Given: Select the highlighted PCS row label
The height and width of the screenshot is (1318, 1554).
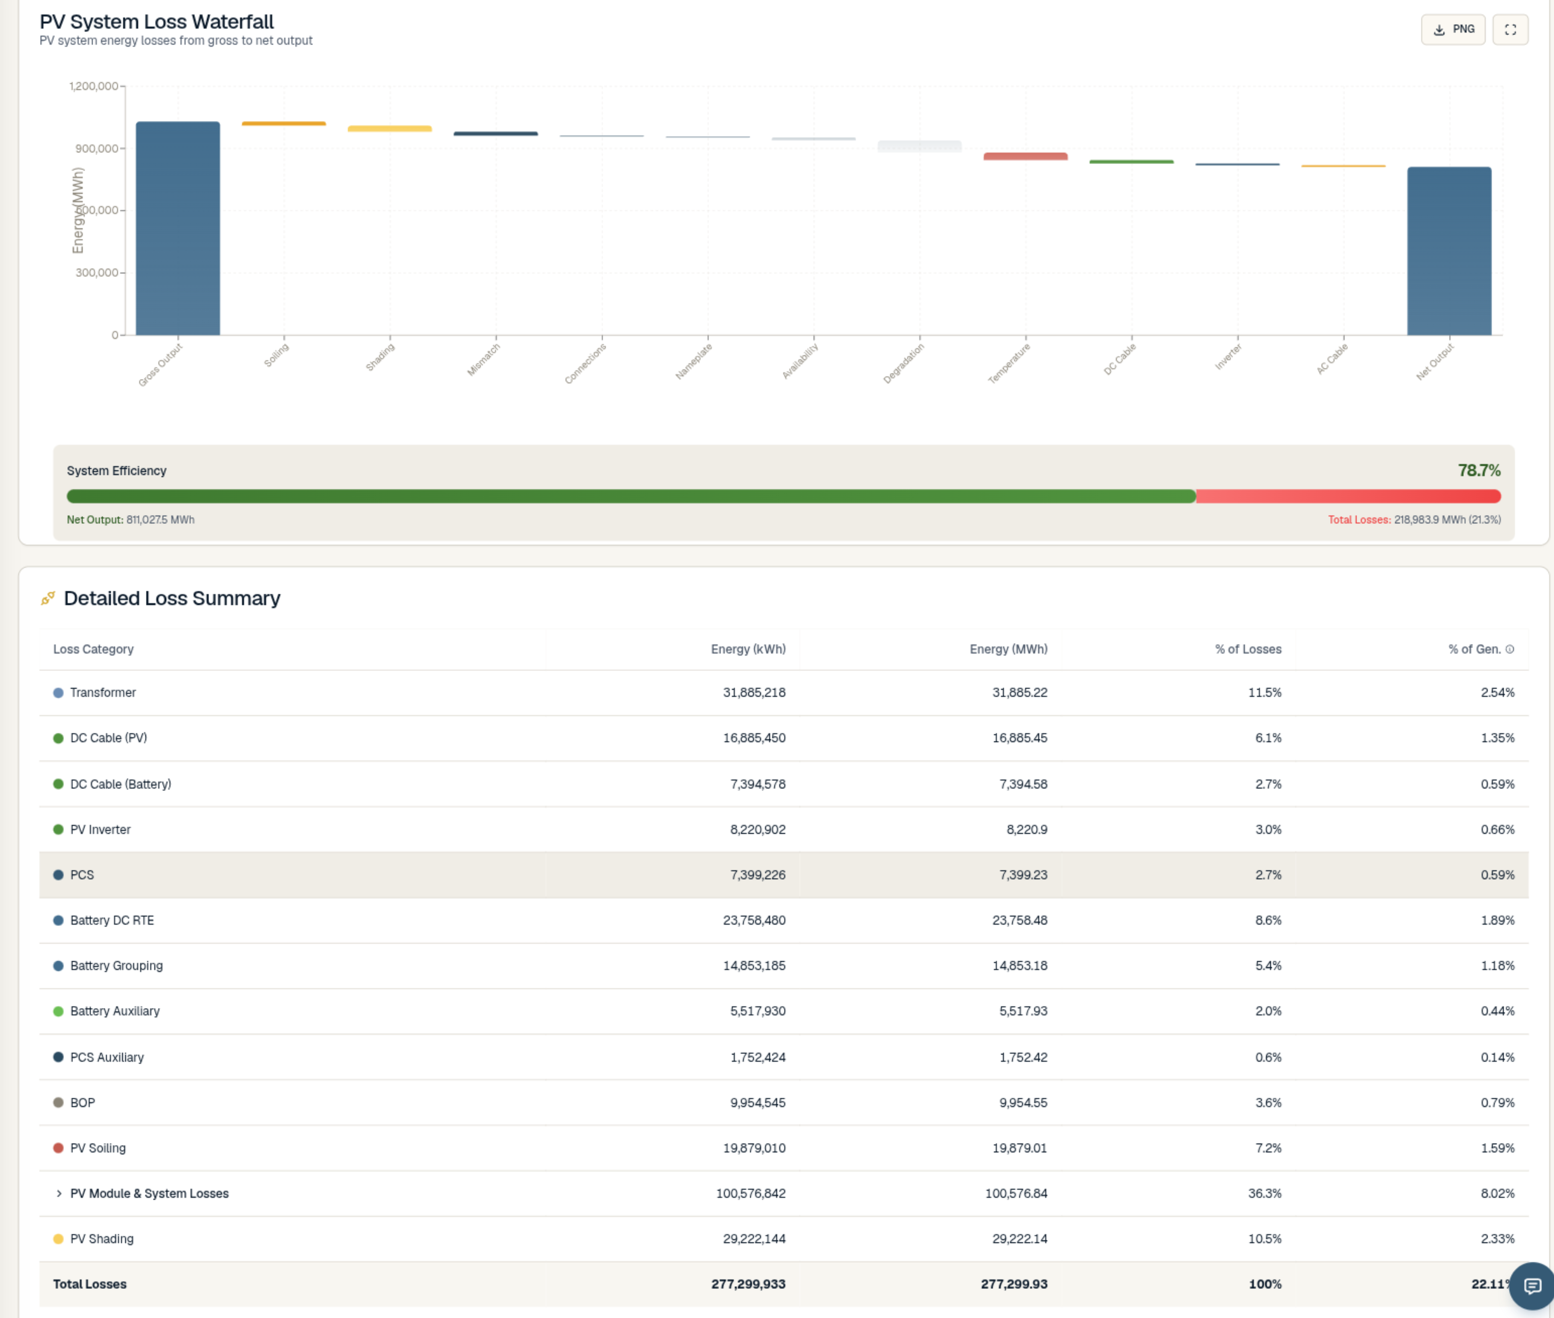Looking at the screenshot, I should point(82,875).
